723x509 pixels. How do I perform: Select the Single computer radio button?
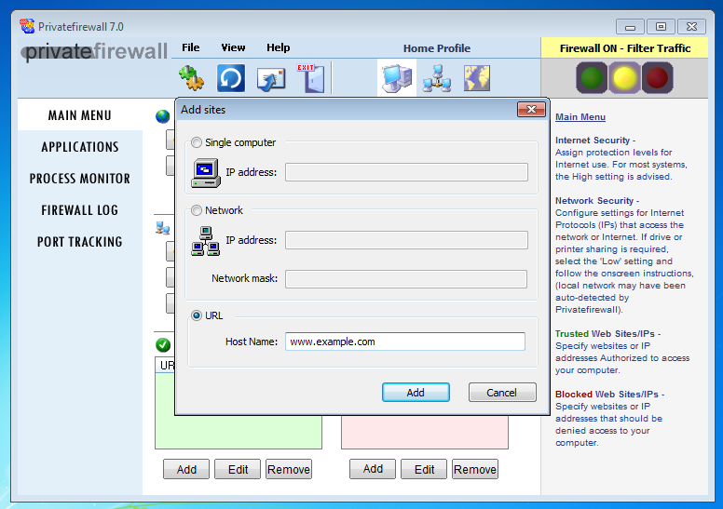pos(197,142)
